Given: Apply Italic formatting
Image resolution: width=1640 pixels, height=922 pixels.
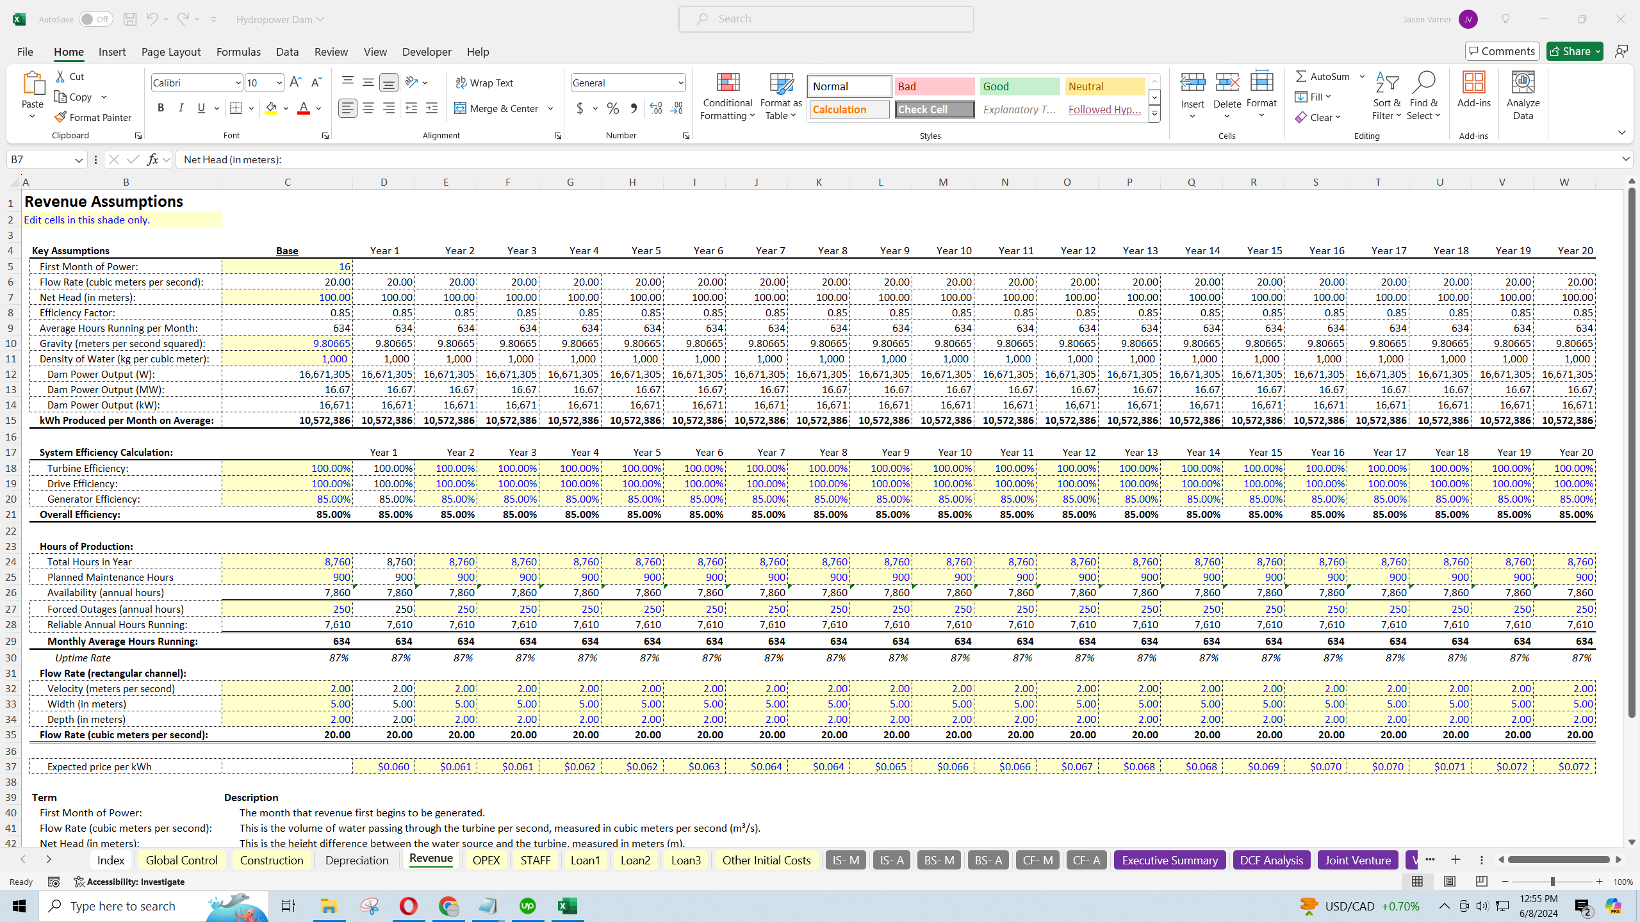Looking at the screenshot, I should (x=181, y=108).
